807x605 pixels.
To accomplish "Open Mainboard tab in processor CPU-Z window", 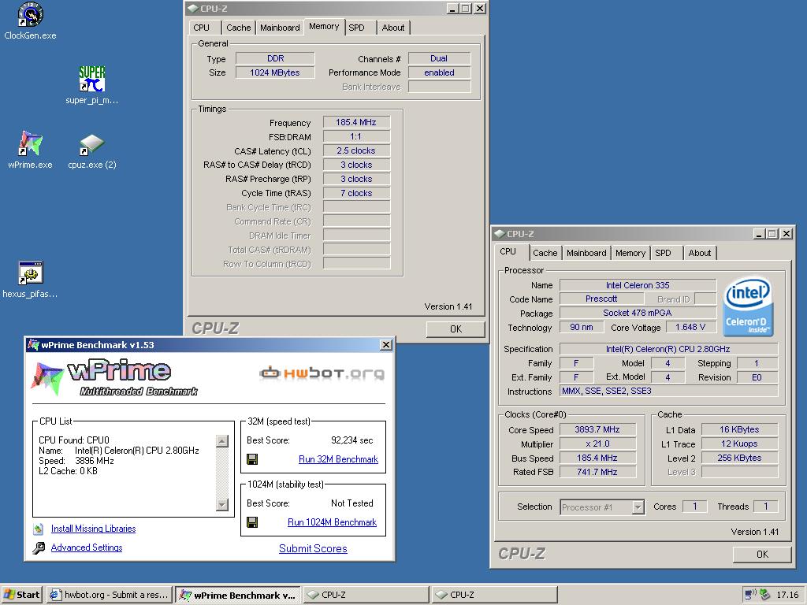I will pyautogui.click(x=586, y=253).
